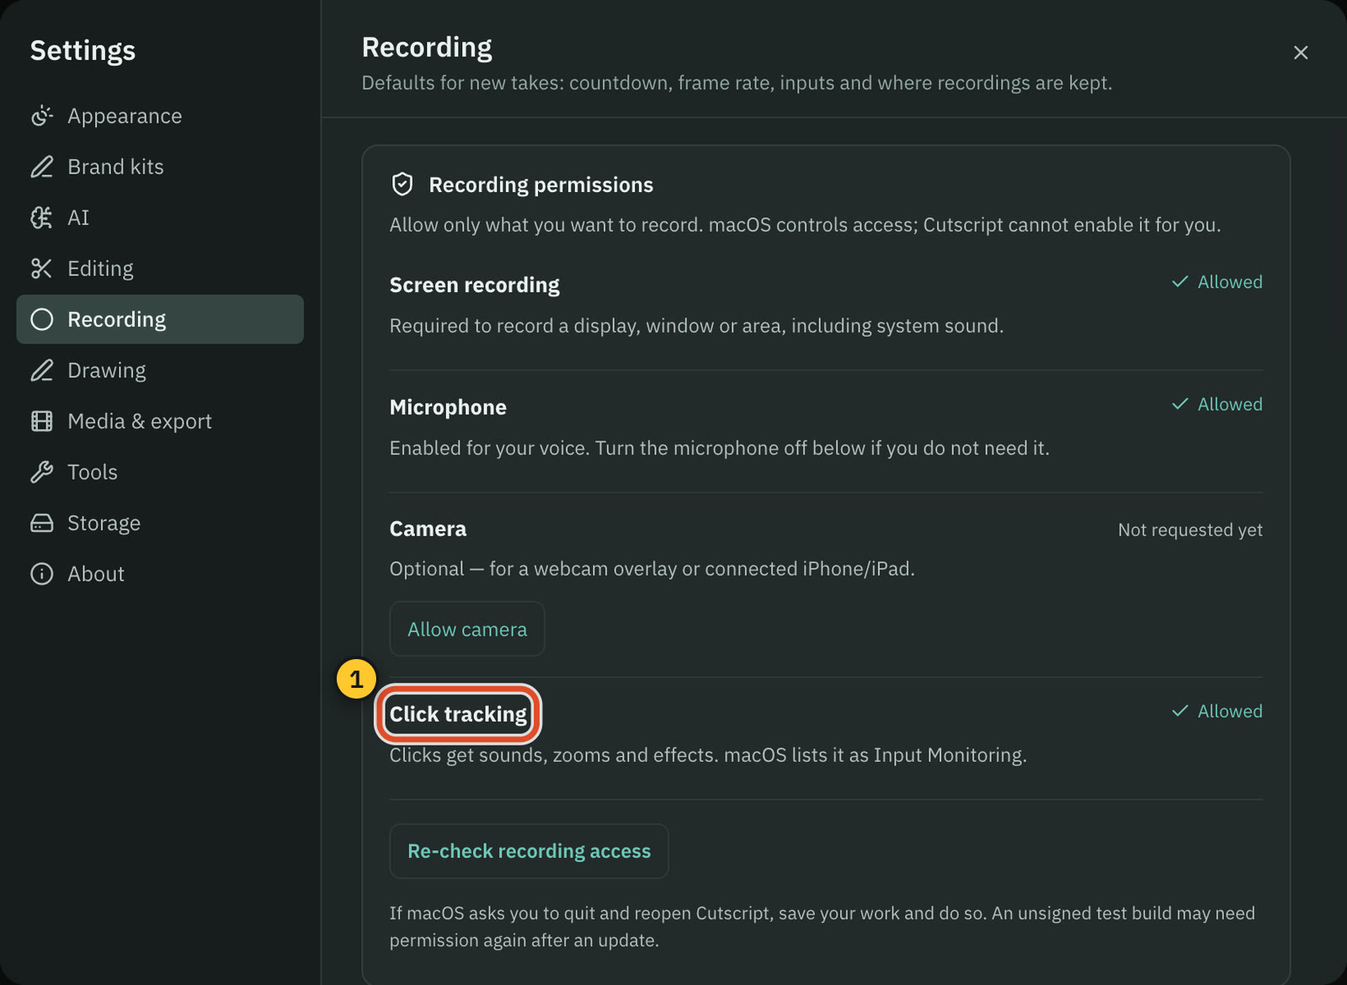
Task: Click the Camera heading
Action: 428,529
